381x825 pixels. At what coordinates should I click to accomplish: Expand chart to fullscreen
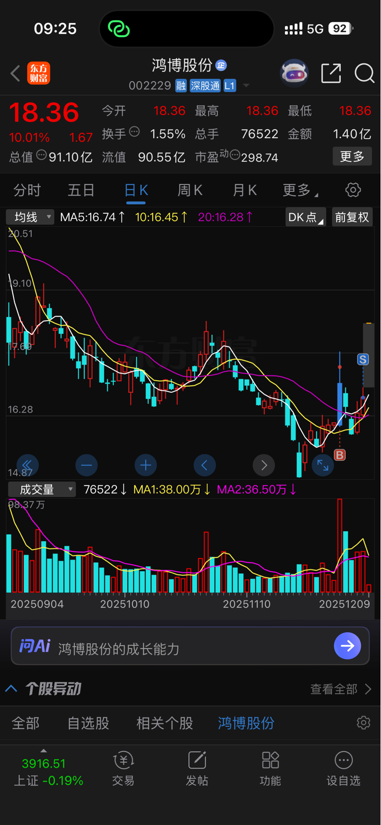coord(323,465)
